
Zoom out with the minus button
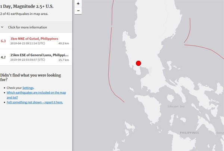(x=78, y=11)
